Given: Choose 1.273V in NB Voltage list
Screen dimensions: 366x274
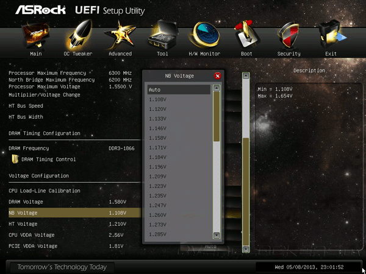Looking at the screenshot, I should click(179, 225).
